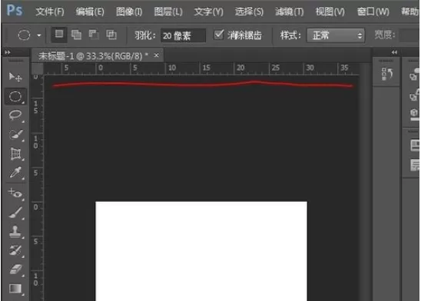Open the 文字(Y) menu
The width and height of the screenshot is (421, 301).
(209, 12)
